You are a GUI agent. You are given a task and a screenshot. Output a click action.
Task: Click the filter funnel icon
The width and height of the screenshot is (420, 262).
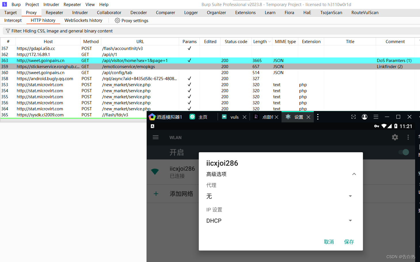(x=8, y=31)
